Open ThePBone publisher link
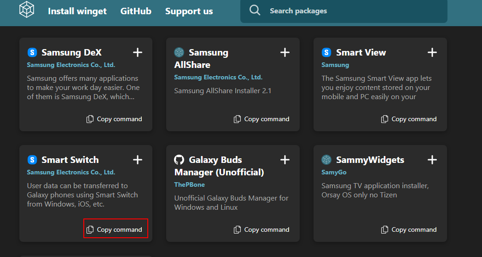This screenshot has height=257, width=482. click(189, 184)
